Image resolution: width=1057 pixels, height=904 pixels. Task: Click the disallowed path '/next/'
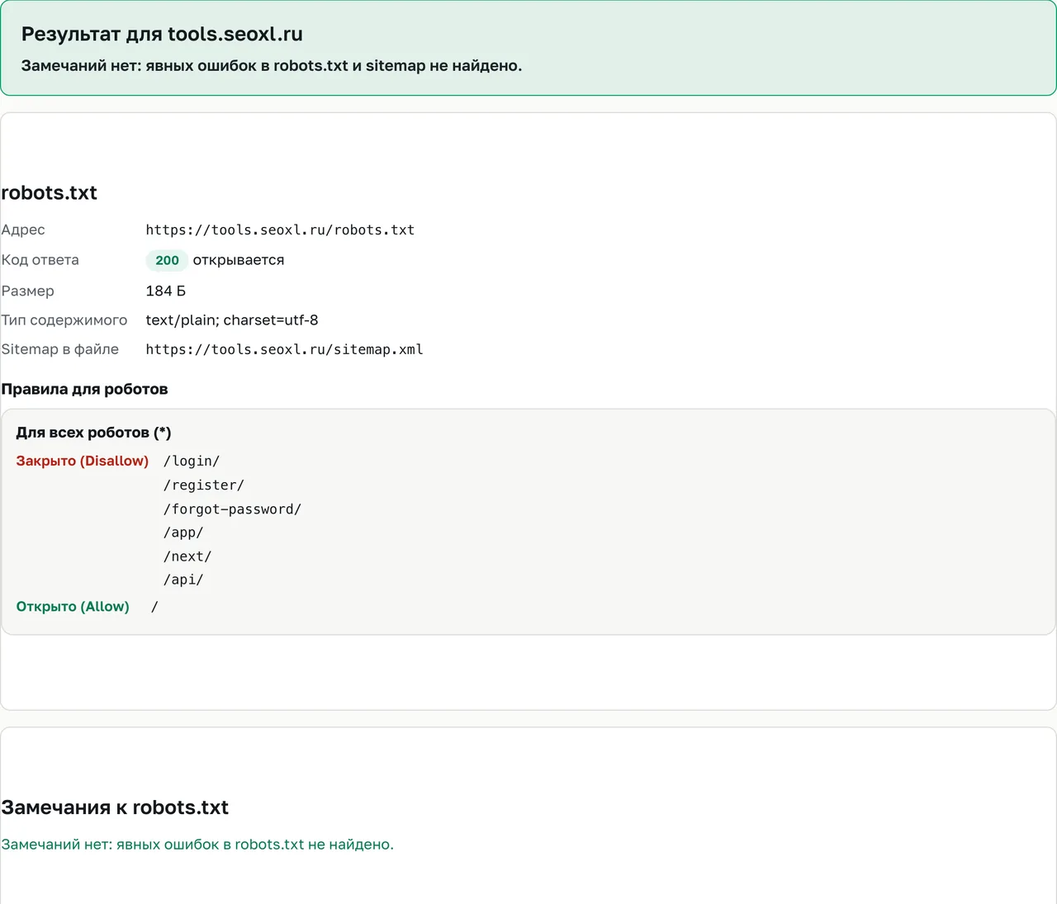click(187, 556)
